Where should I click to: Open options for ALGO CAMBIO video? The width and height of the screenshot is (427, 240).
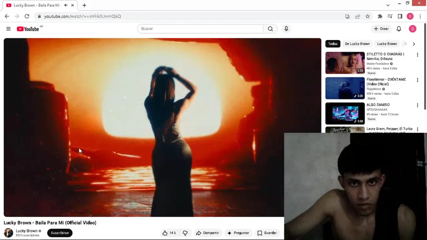417,105
